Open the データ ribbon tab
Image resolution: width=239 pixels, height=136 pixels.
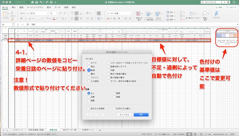pyautogui.click(x=57, y=7)
